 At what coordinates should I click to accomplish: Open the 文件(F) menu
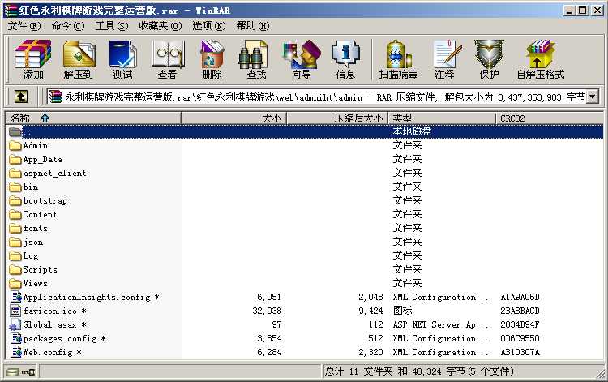click(24, 26)
